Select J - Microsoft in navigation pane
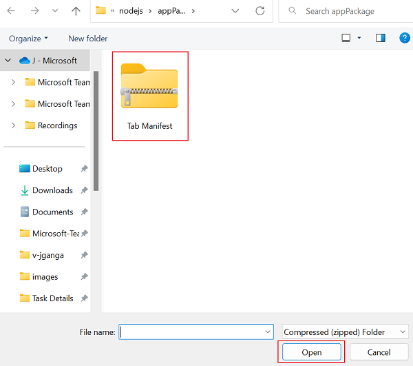Screen dimensions: 413x366 click(x=54, y=61)
